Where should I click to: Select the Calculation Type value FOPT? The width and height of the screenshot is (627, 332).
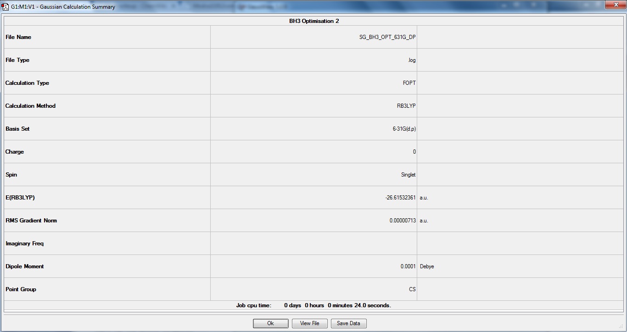tap(409, 83)
